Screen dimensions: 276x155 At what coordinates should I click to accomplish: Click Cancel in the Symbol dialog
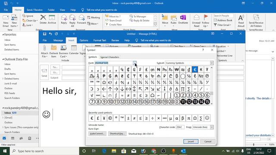point(208,142)
